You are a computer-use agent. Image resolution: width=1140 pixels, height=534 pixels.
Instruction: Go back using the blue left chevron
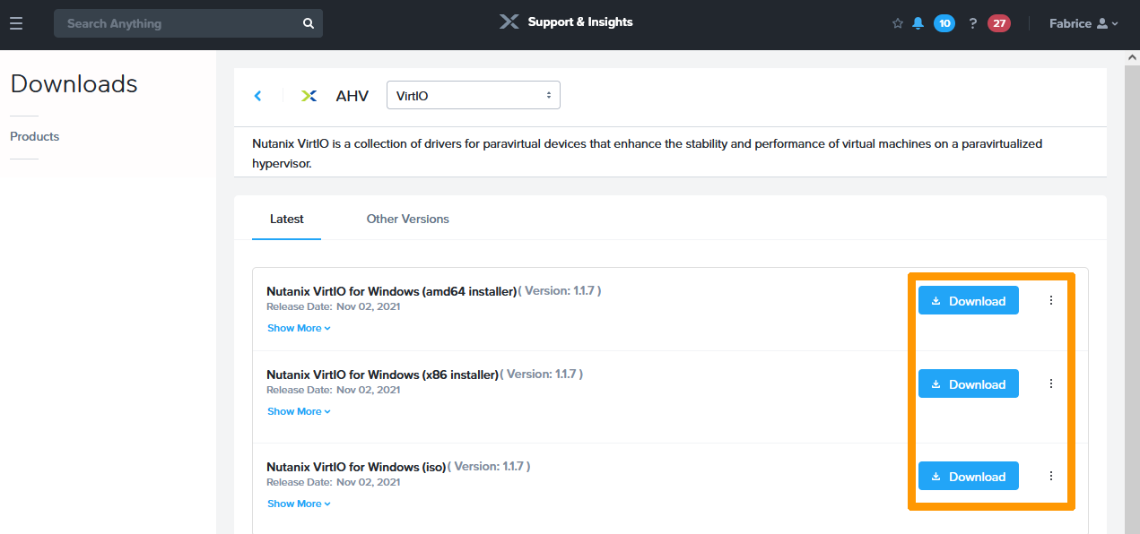(258, 96)
